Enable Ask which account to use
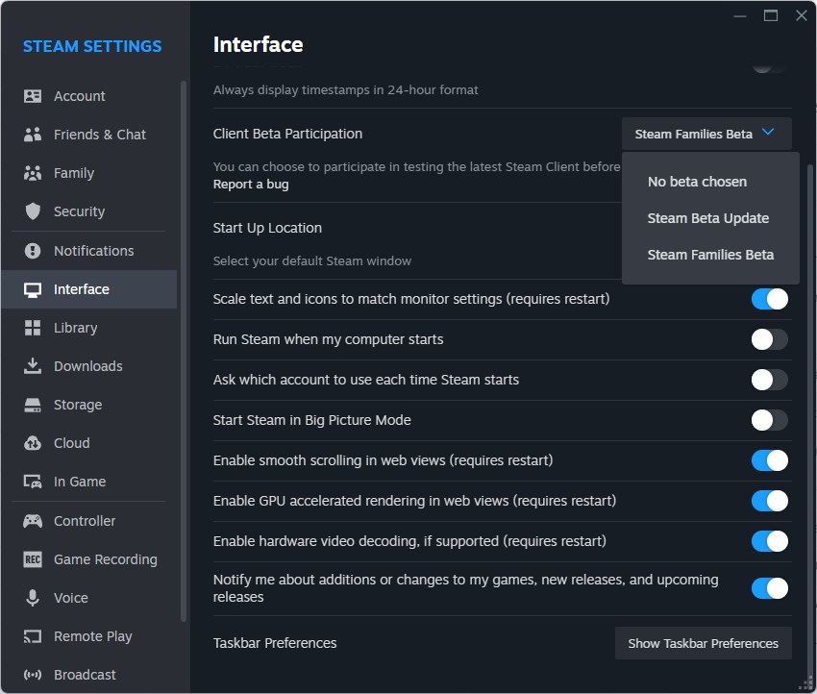The width and height of the screenshot is (817, 694). pyautogui.click(x=769, y=380)
